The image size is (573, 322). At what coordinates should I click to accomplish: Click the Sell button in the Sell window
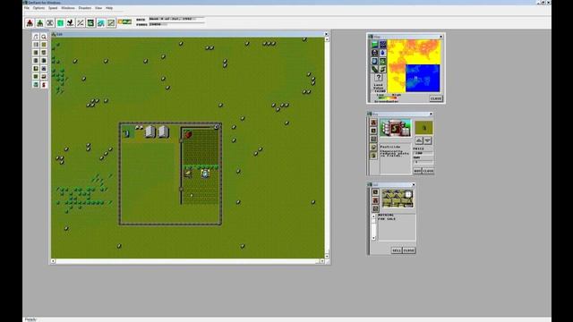(397, 250)
